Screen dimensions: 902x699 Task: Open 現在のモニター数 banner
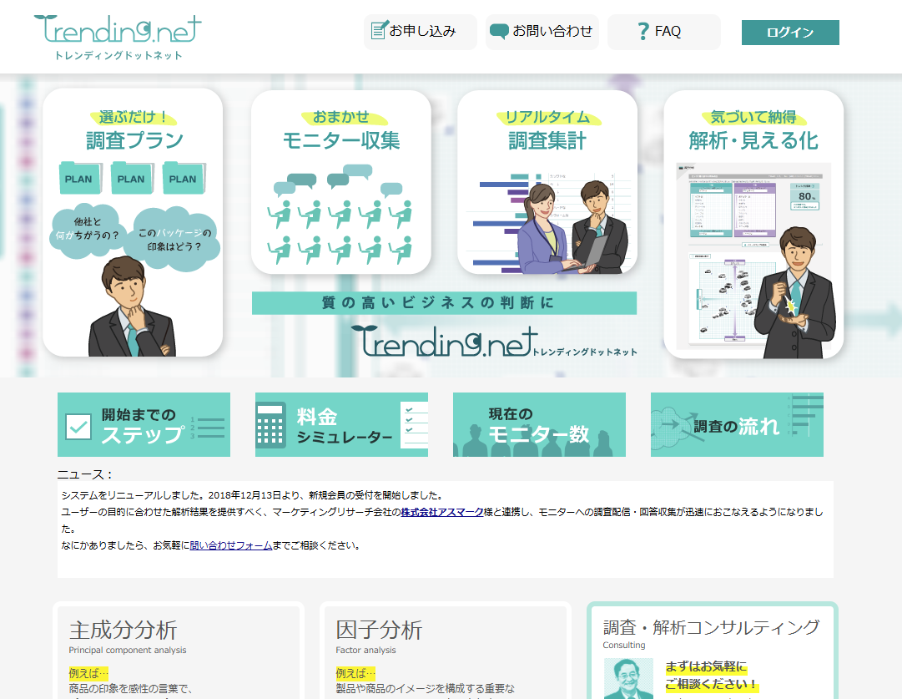coord(539,425)
